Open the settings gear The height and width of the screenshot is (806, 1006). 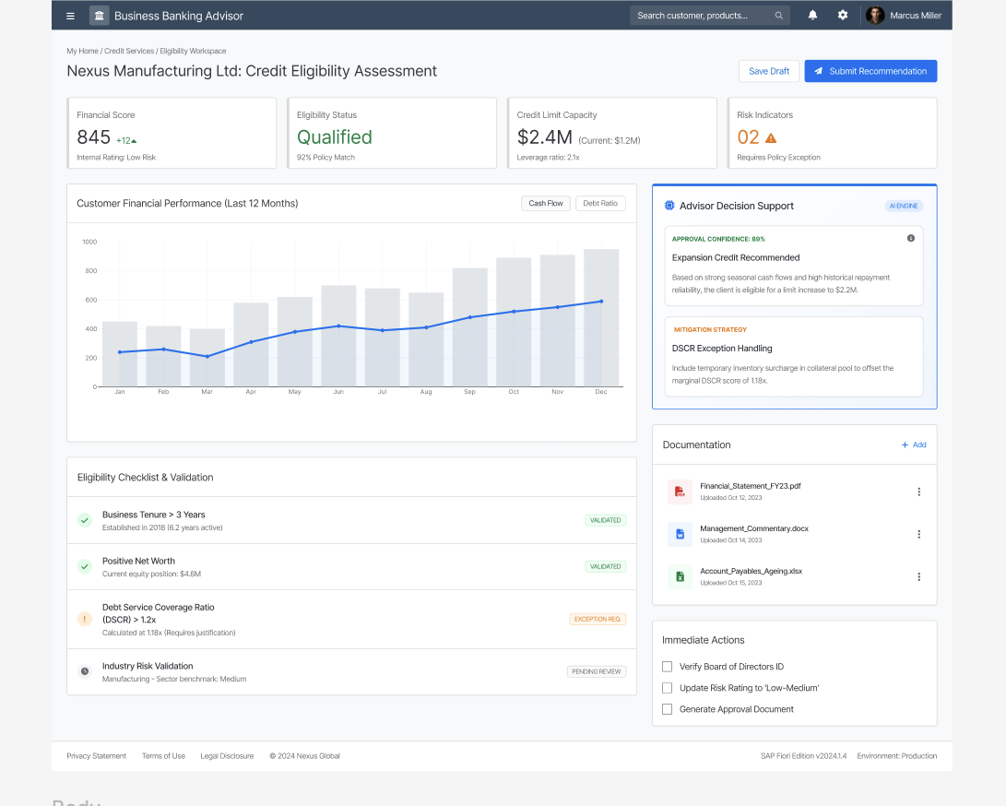(x=843, y=16)
